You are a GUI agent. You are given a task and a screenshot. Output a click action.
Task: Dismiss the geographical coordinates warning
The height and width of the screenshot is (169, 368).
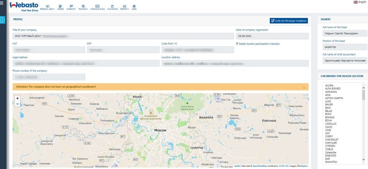point(304,88)
